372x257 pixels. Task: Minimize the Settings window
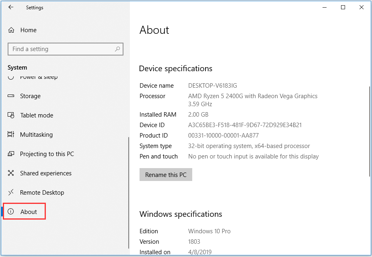pos(324,7)
